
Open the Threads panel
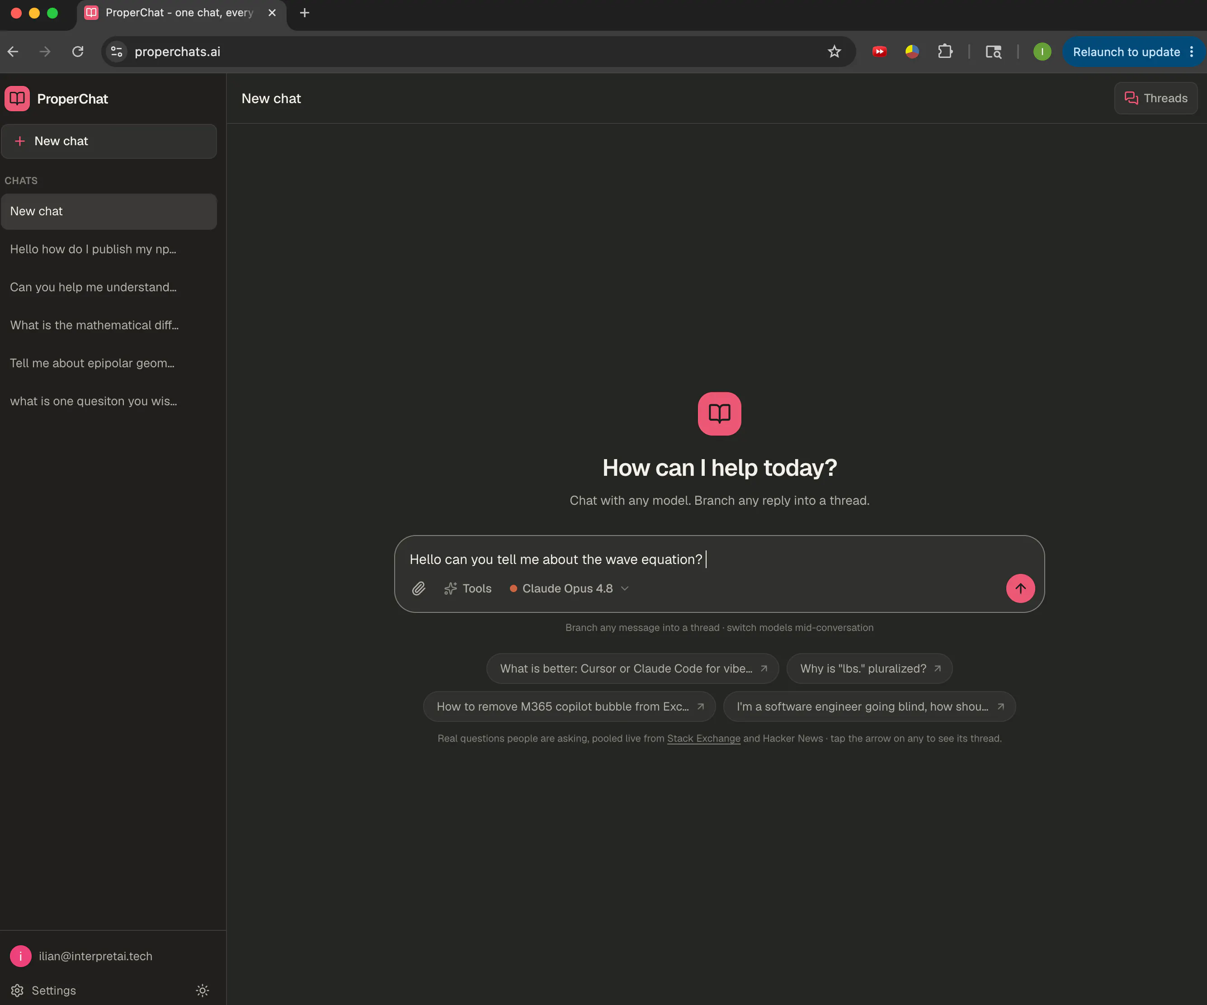coord(1156,98)
